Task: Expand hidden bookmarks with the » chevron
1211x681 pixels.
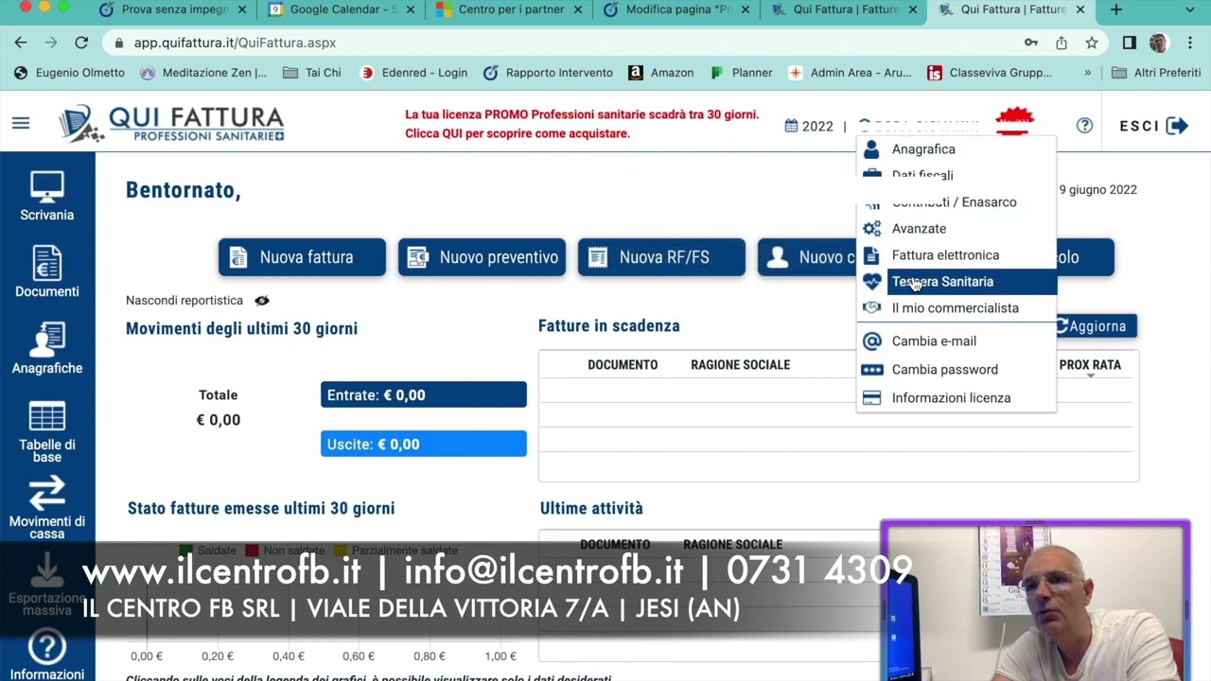Action: click(1087, 73)
